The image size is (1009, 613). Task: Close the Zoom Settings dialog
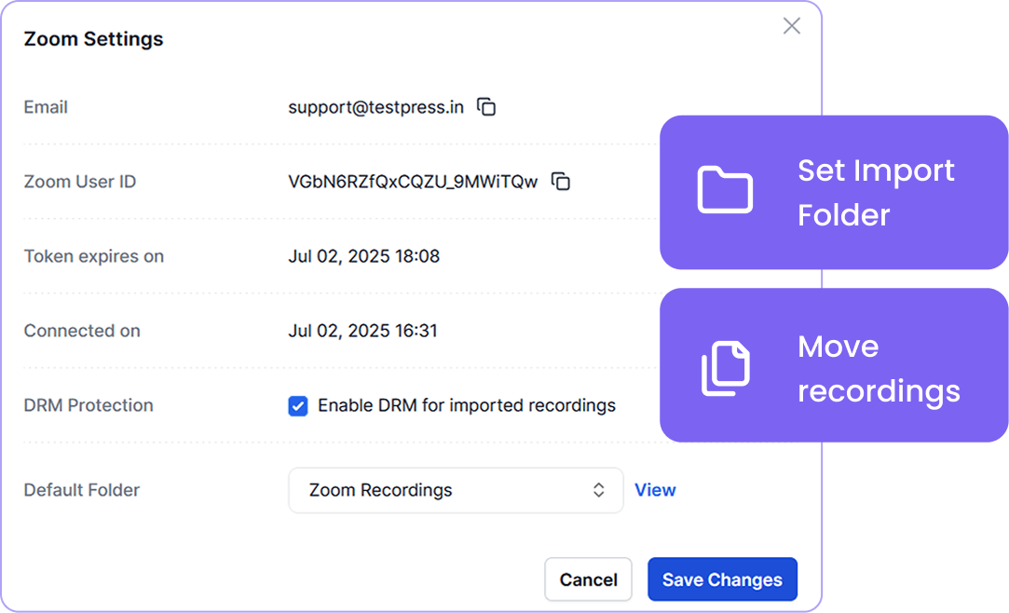[x=791, y=26]
